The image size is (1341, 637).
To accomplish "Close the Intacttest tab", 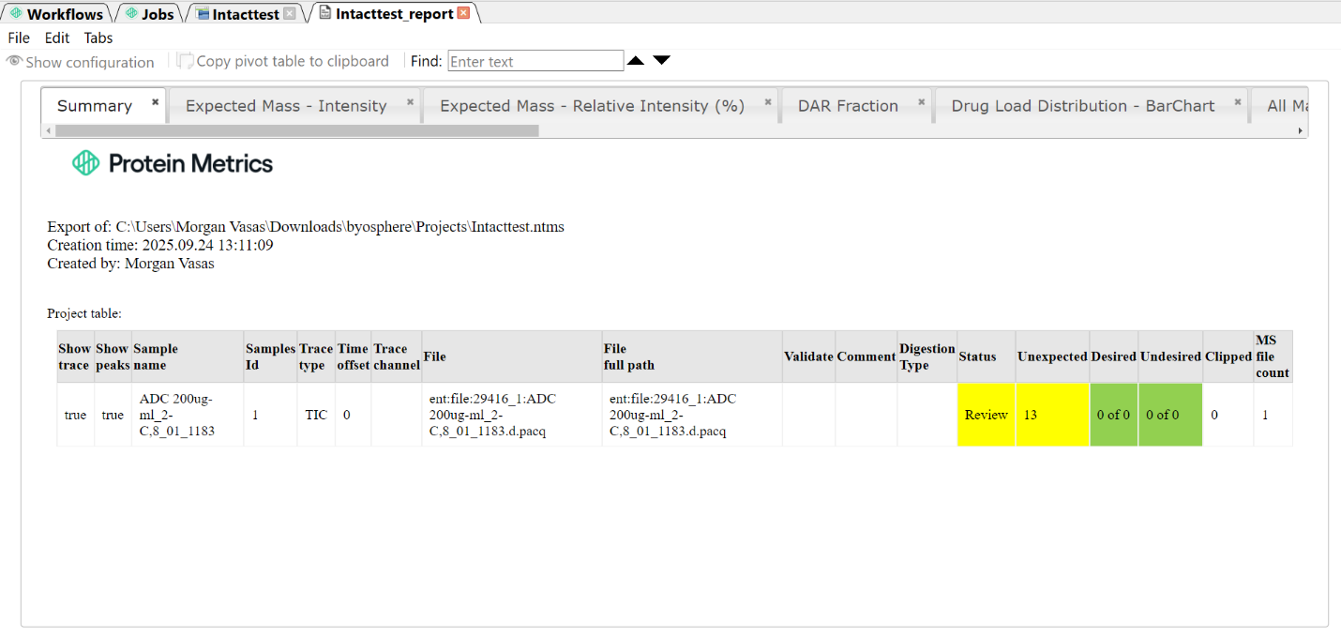I will click(x=289, y=14).
